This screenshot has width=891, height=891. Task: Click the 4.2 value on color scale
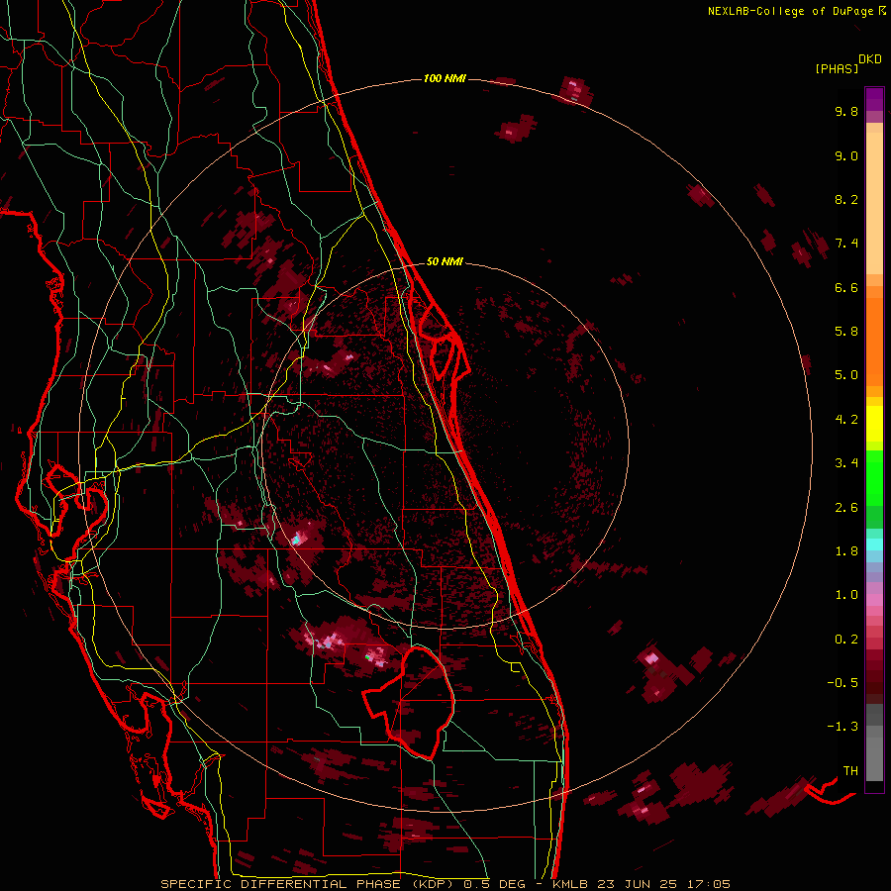point(846,420)
